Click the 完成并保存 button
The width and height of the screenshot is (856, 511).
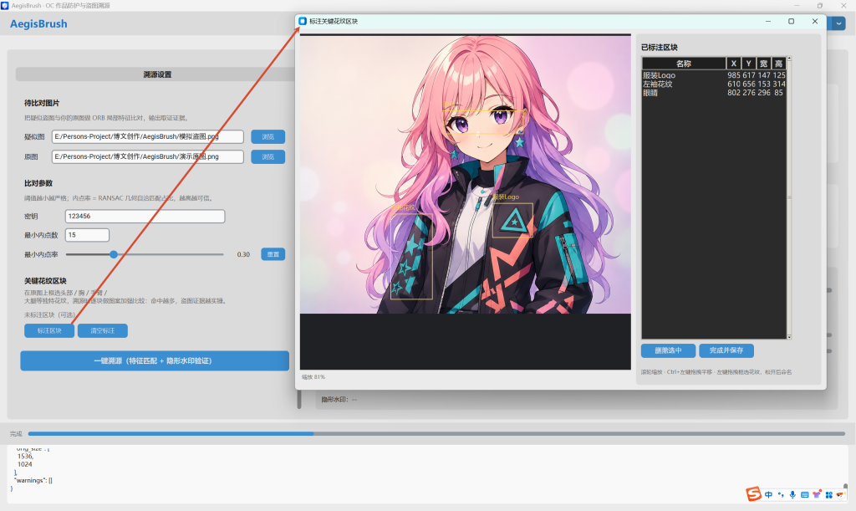(x=726, y=350)
